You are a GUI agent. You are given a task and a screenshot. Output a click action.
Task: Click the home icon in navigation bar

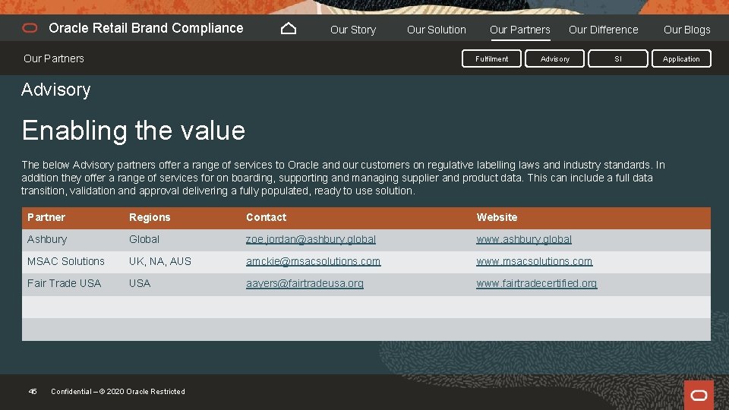coord(289,29)
